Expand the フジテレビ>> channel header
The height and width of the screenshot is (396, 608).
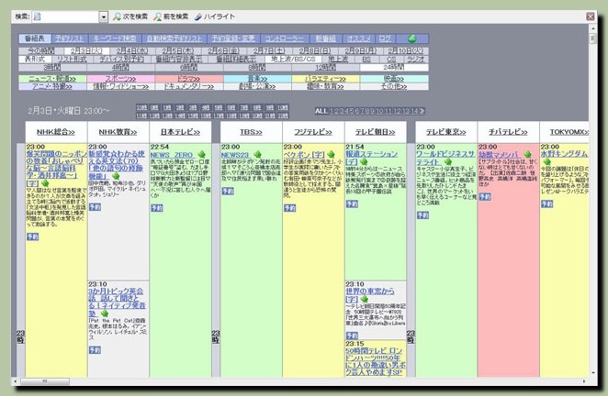coord(313,132)
